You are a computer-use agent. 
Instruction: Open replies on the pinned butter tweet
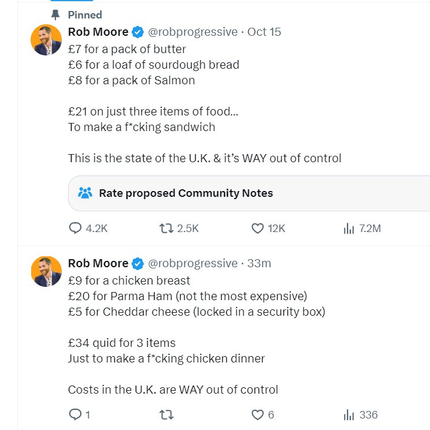point(88,228)
